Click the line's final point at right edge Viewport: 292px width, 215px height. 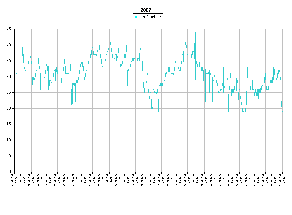pyautogui.click(x=282, y=111)
